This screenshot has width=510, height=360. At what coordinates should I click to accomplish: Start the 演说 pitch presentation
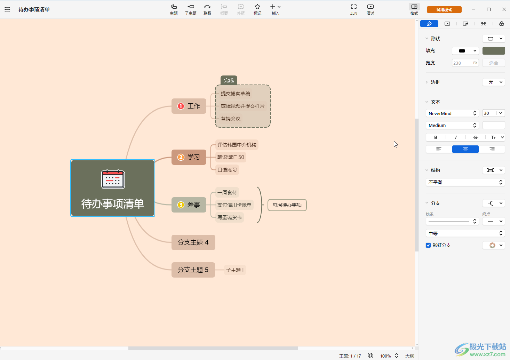(x=370, y=9)
